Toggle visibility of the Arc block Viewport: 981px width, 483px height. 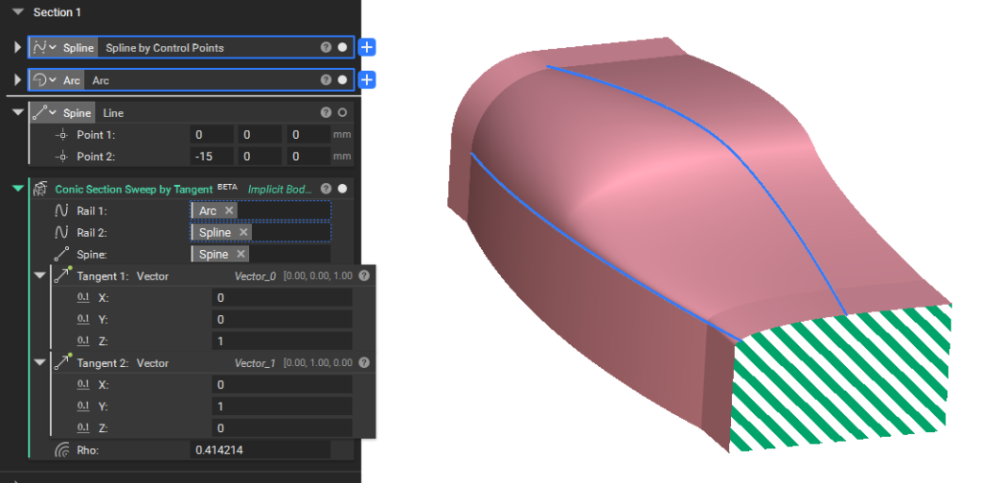pos(342,80)
